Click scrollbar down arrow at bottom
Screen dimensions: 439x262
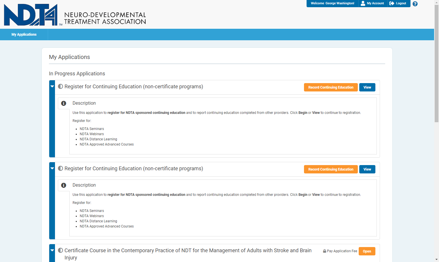(436, 260)
